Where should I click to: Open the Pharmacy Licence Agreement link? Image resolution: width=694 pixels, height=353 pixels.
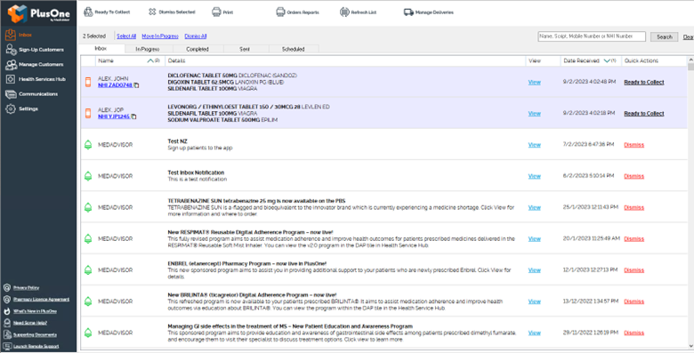coord(41,300)
